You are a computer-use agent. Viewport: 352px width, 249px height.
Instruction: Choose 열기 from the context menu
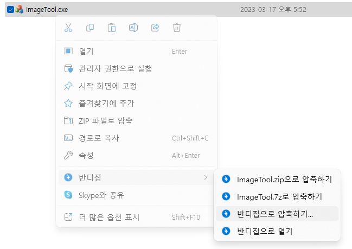coord(137,51)
